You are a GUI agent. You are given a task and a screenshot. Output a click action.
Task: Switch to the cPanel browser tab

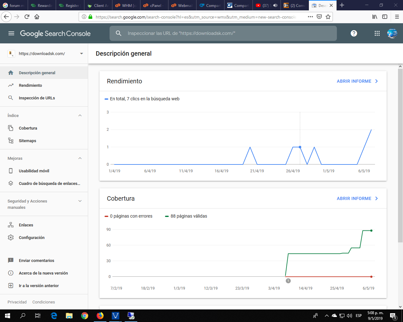pyautogui.click(x=154, y=5)
